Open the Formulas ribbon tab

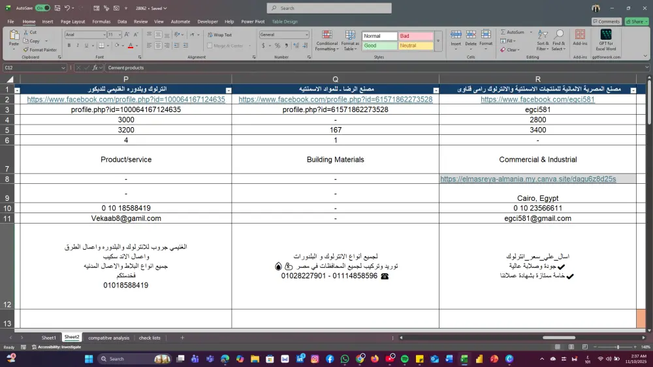coord(101,22)
